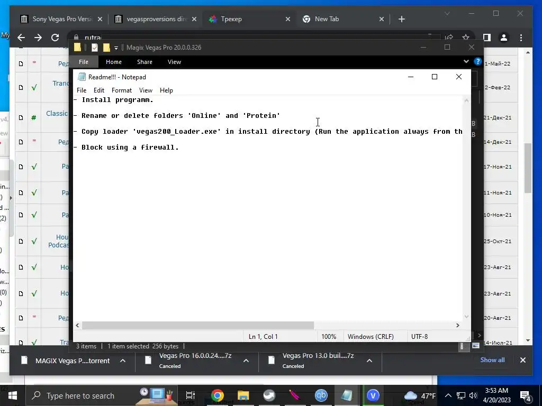Viewport: 542px width, 406px height.
Task: Show hidden system tray icons
Action: (448, 395)
